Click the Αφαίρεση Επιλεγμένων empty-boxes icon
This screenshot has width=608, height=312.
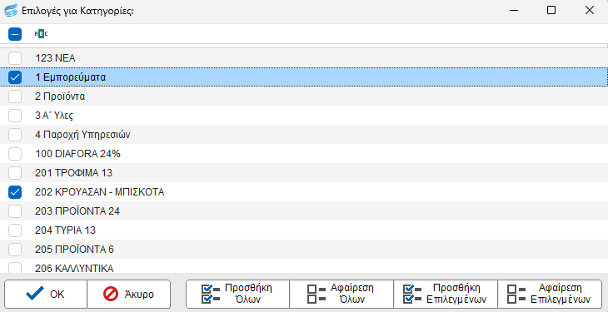517,294
